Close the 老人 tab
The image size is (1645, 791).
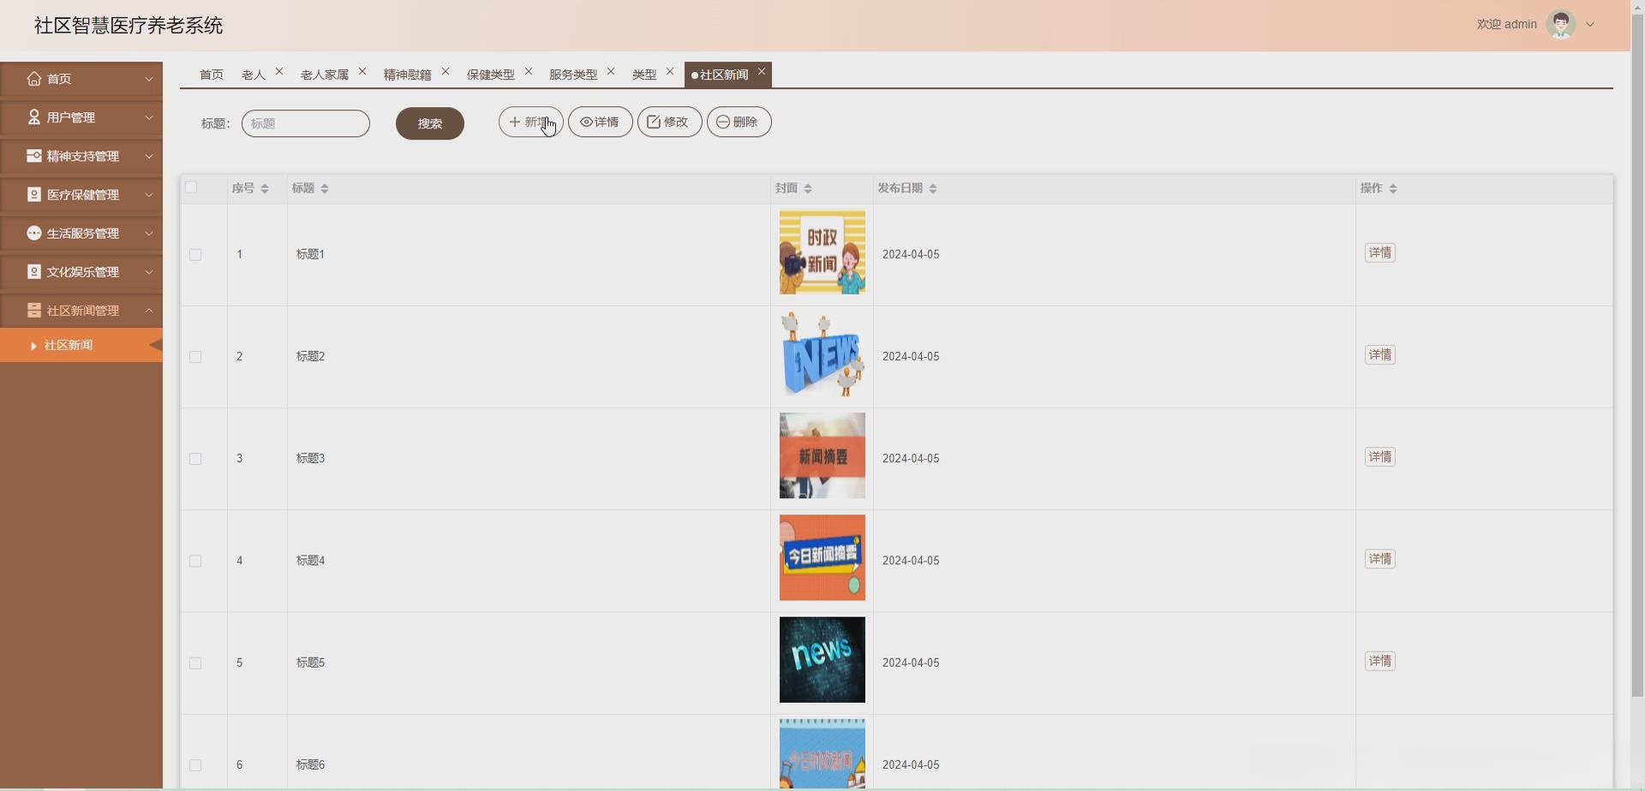[x=279, y=72]
